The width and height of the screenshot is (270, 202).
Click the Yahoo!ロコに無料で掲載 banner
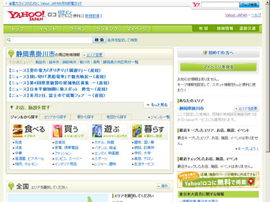point(218,180)
